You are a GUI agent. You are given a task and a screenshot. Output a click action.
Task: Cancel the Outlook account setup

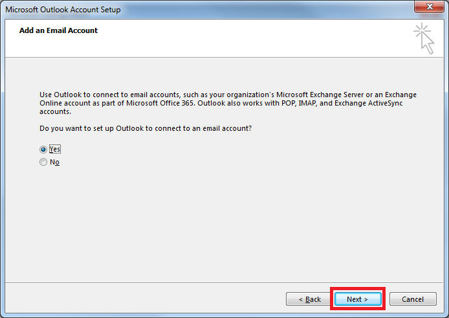413,299
